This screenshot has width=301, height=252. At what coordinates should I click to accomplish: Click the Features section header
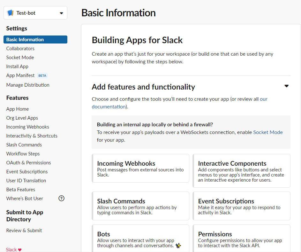18,98
